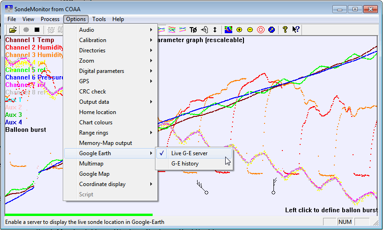Click the NUM status bar indicator
Screen dimensions: 383x230
point(345,222)
